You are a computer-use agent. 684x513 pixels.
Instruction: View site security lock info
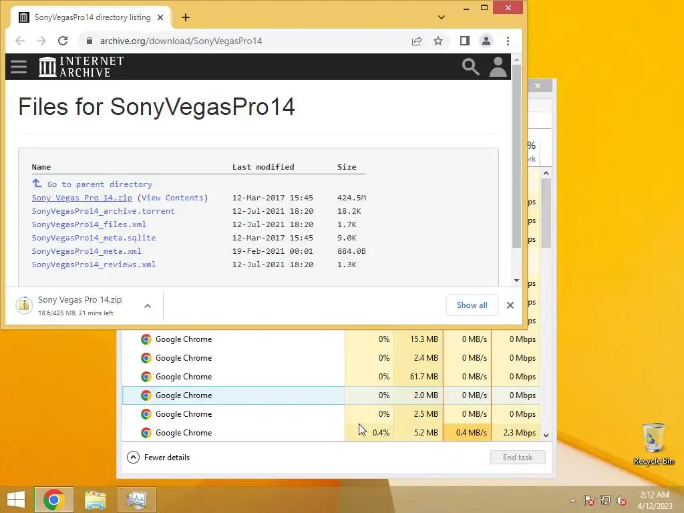[x=90, y=41]
